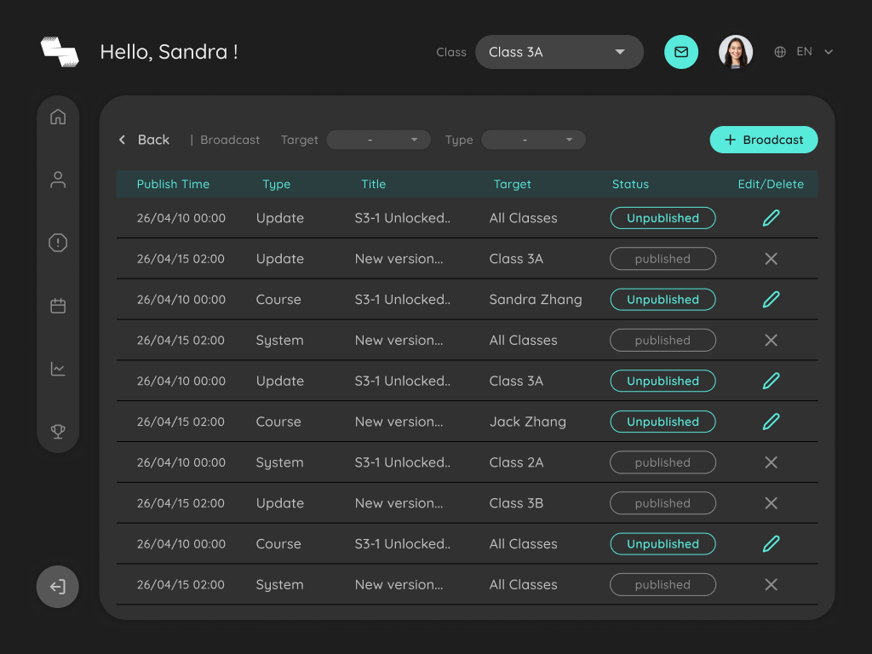Click the Unpublished status of Jack Zhang's row
872x654 pixels.
[663, 422]
